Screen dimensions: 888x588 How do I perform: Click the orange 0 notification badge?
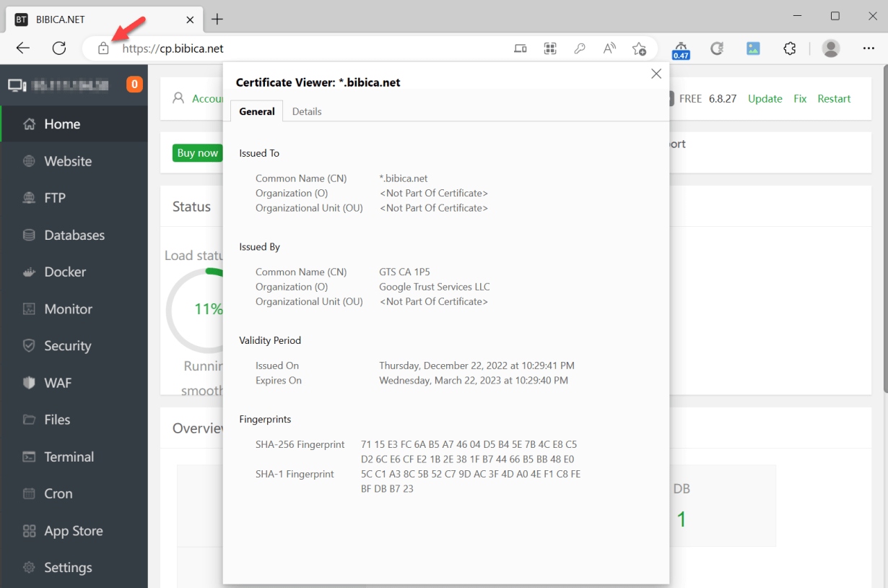pyautogui.click(x=134, y=85)
